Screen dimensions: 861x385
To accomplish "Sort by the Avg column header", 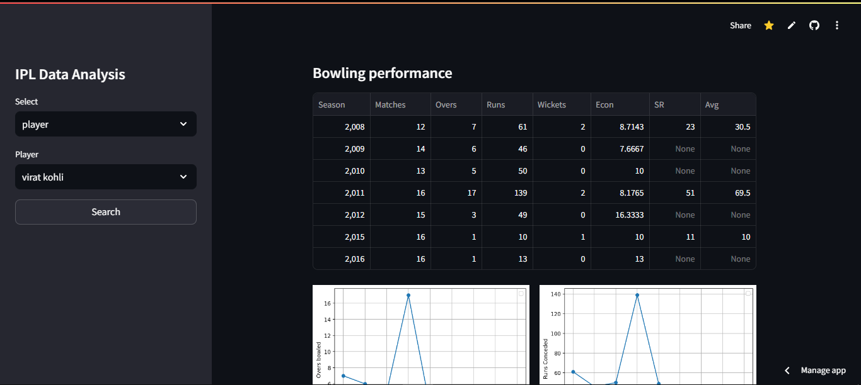I will (x=727, y=104).
